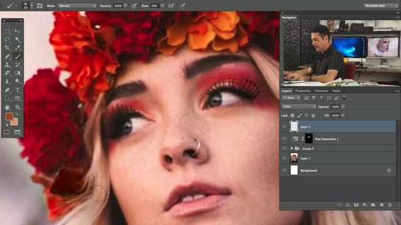The height and width of the screenshot is (225, 401).
Task: Filter layers for shape layers
Action: [329, 97]
